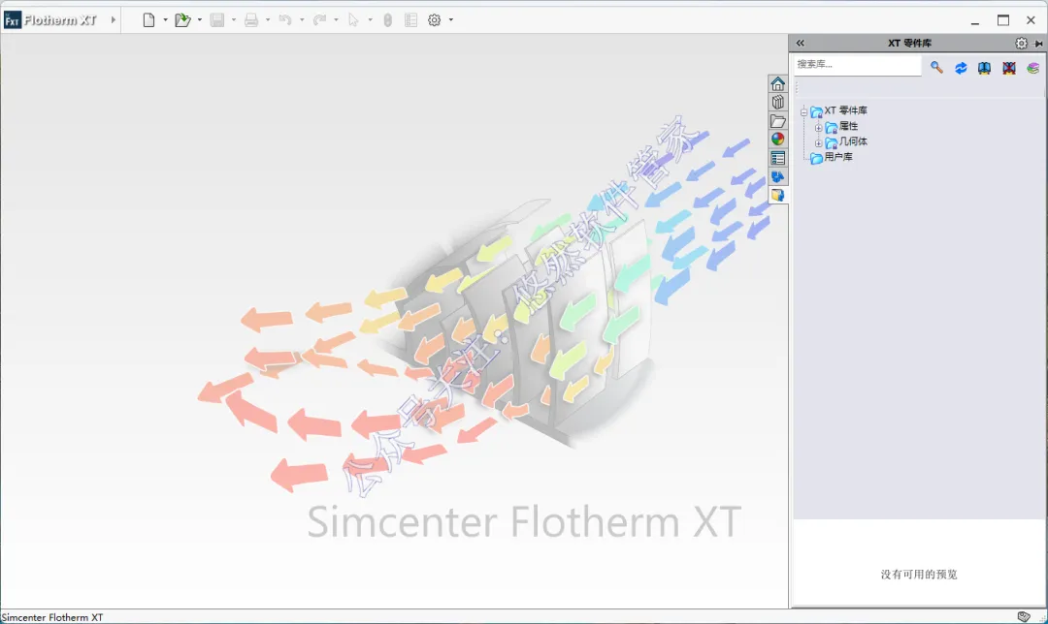The height and width of the screenshot is (624, 1048).
Task: Open the Options gear in the top toolbar
Action: click(x=435, y=20)
